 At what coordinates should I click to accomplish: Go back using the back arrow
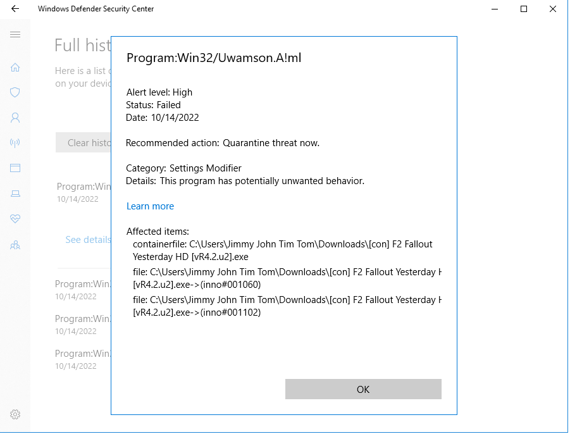pos(15,9)
